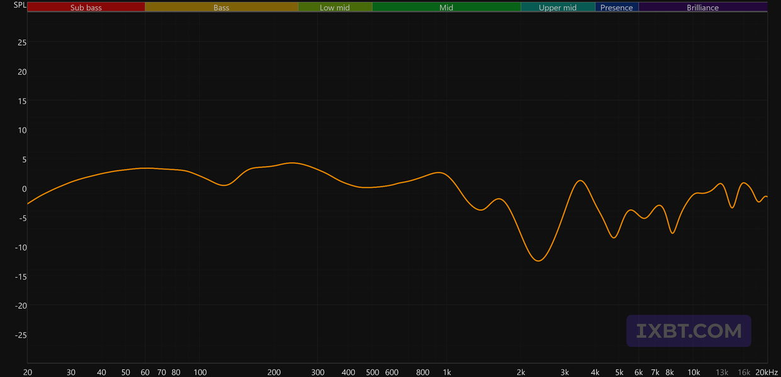Viewport: 781px width, 377px height.
Task: Click the 200 Hz frequency label
Action: pos(274,372)
